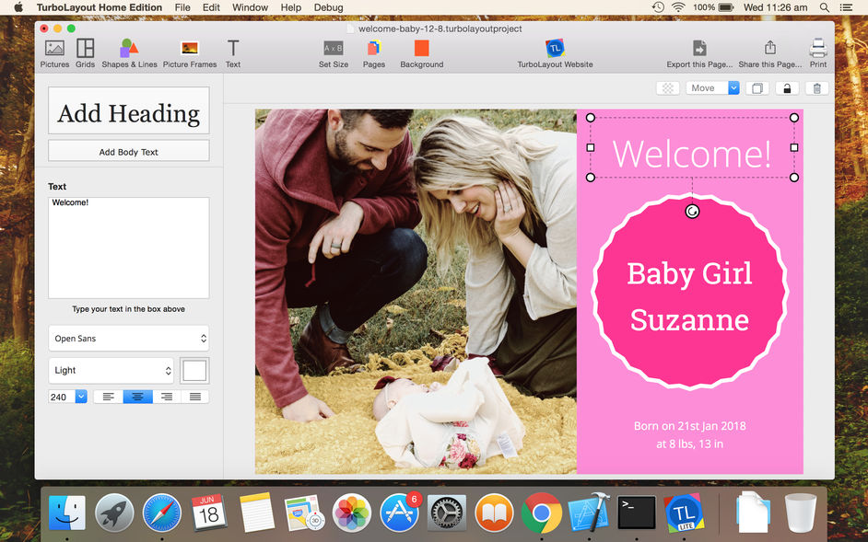868x542 pixels.
Task: Click the Add Body Text button
Action: click(128, 152)
